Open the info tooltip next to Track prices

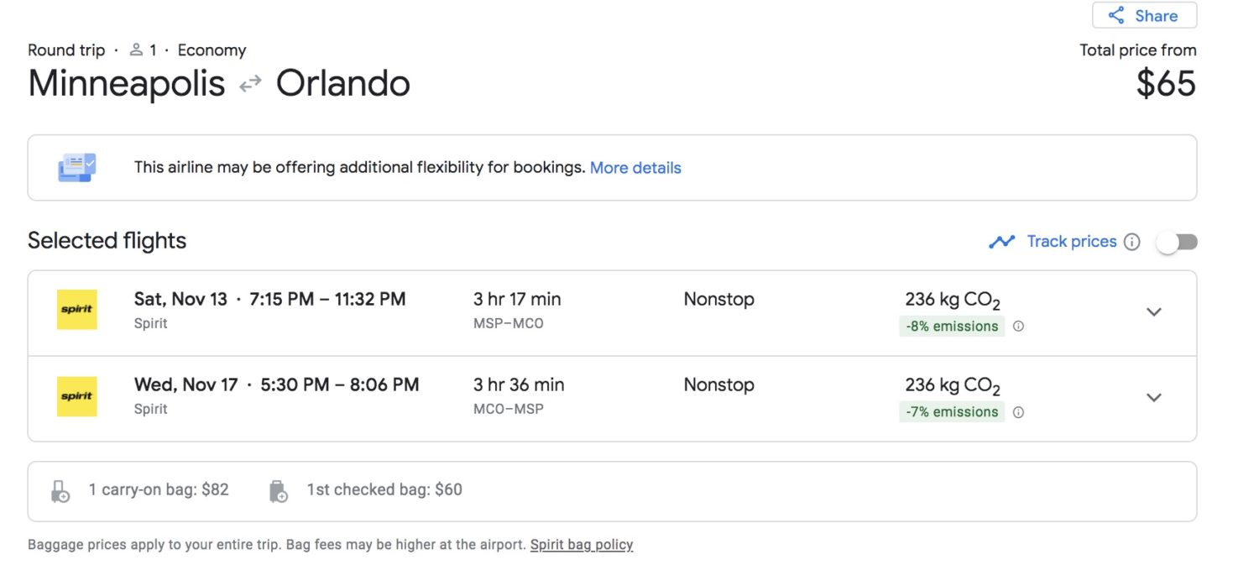tap(1132, 241)
